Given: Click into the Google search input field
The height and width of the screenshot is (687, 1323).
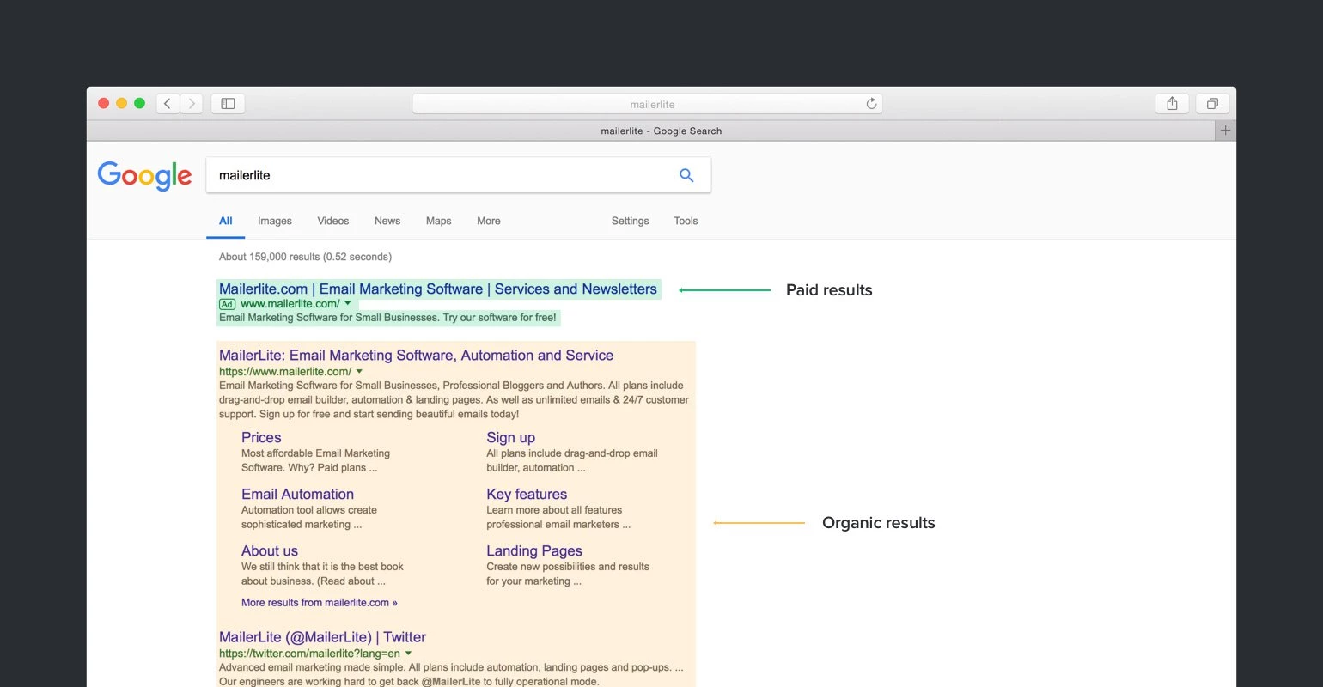Looking at the screenshot, I should [438, 175].
